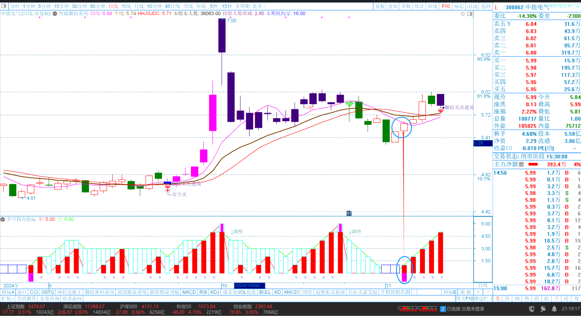Open the 多周期 multi-period view
This screenshot has width=581, height=316.
pos(242,6)
